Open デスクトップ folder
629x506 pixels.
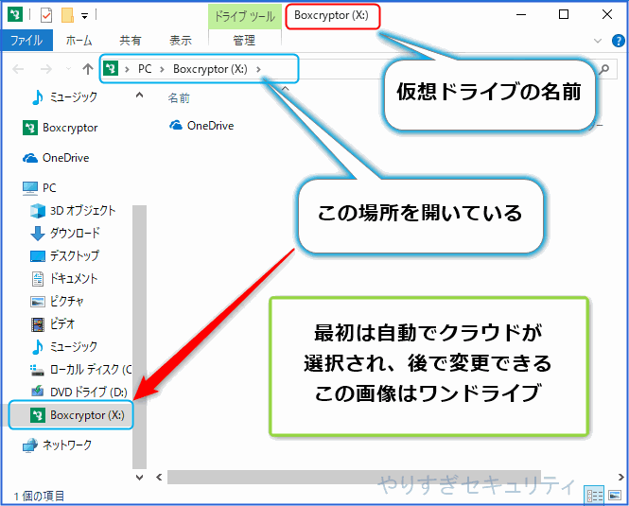[x=75, y=255]
